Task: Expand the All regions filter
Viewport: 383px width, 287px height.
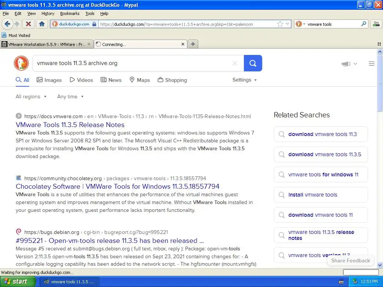Action: click(x=31, y=97)
